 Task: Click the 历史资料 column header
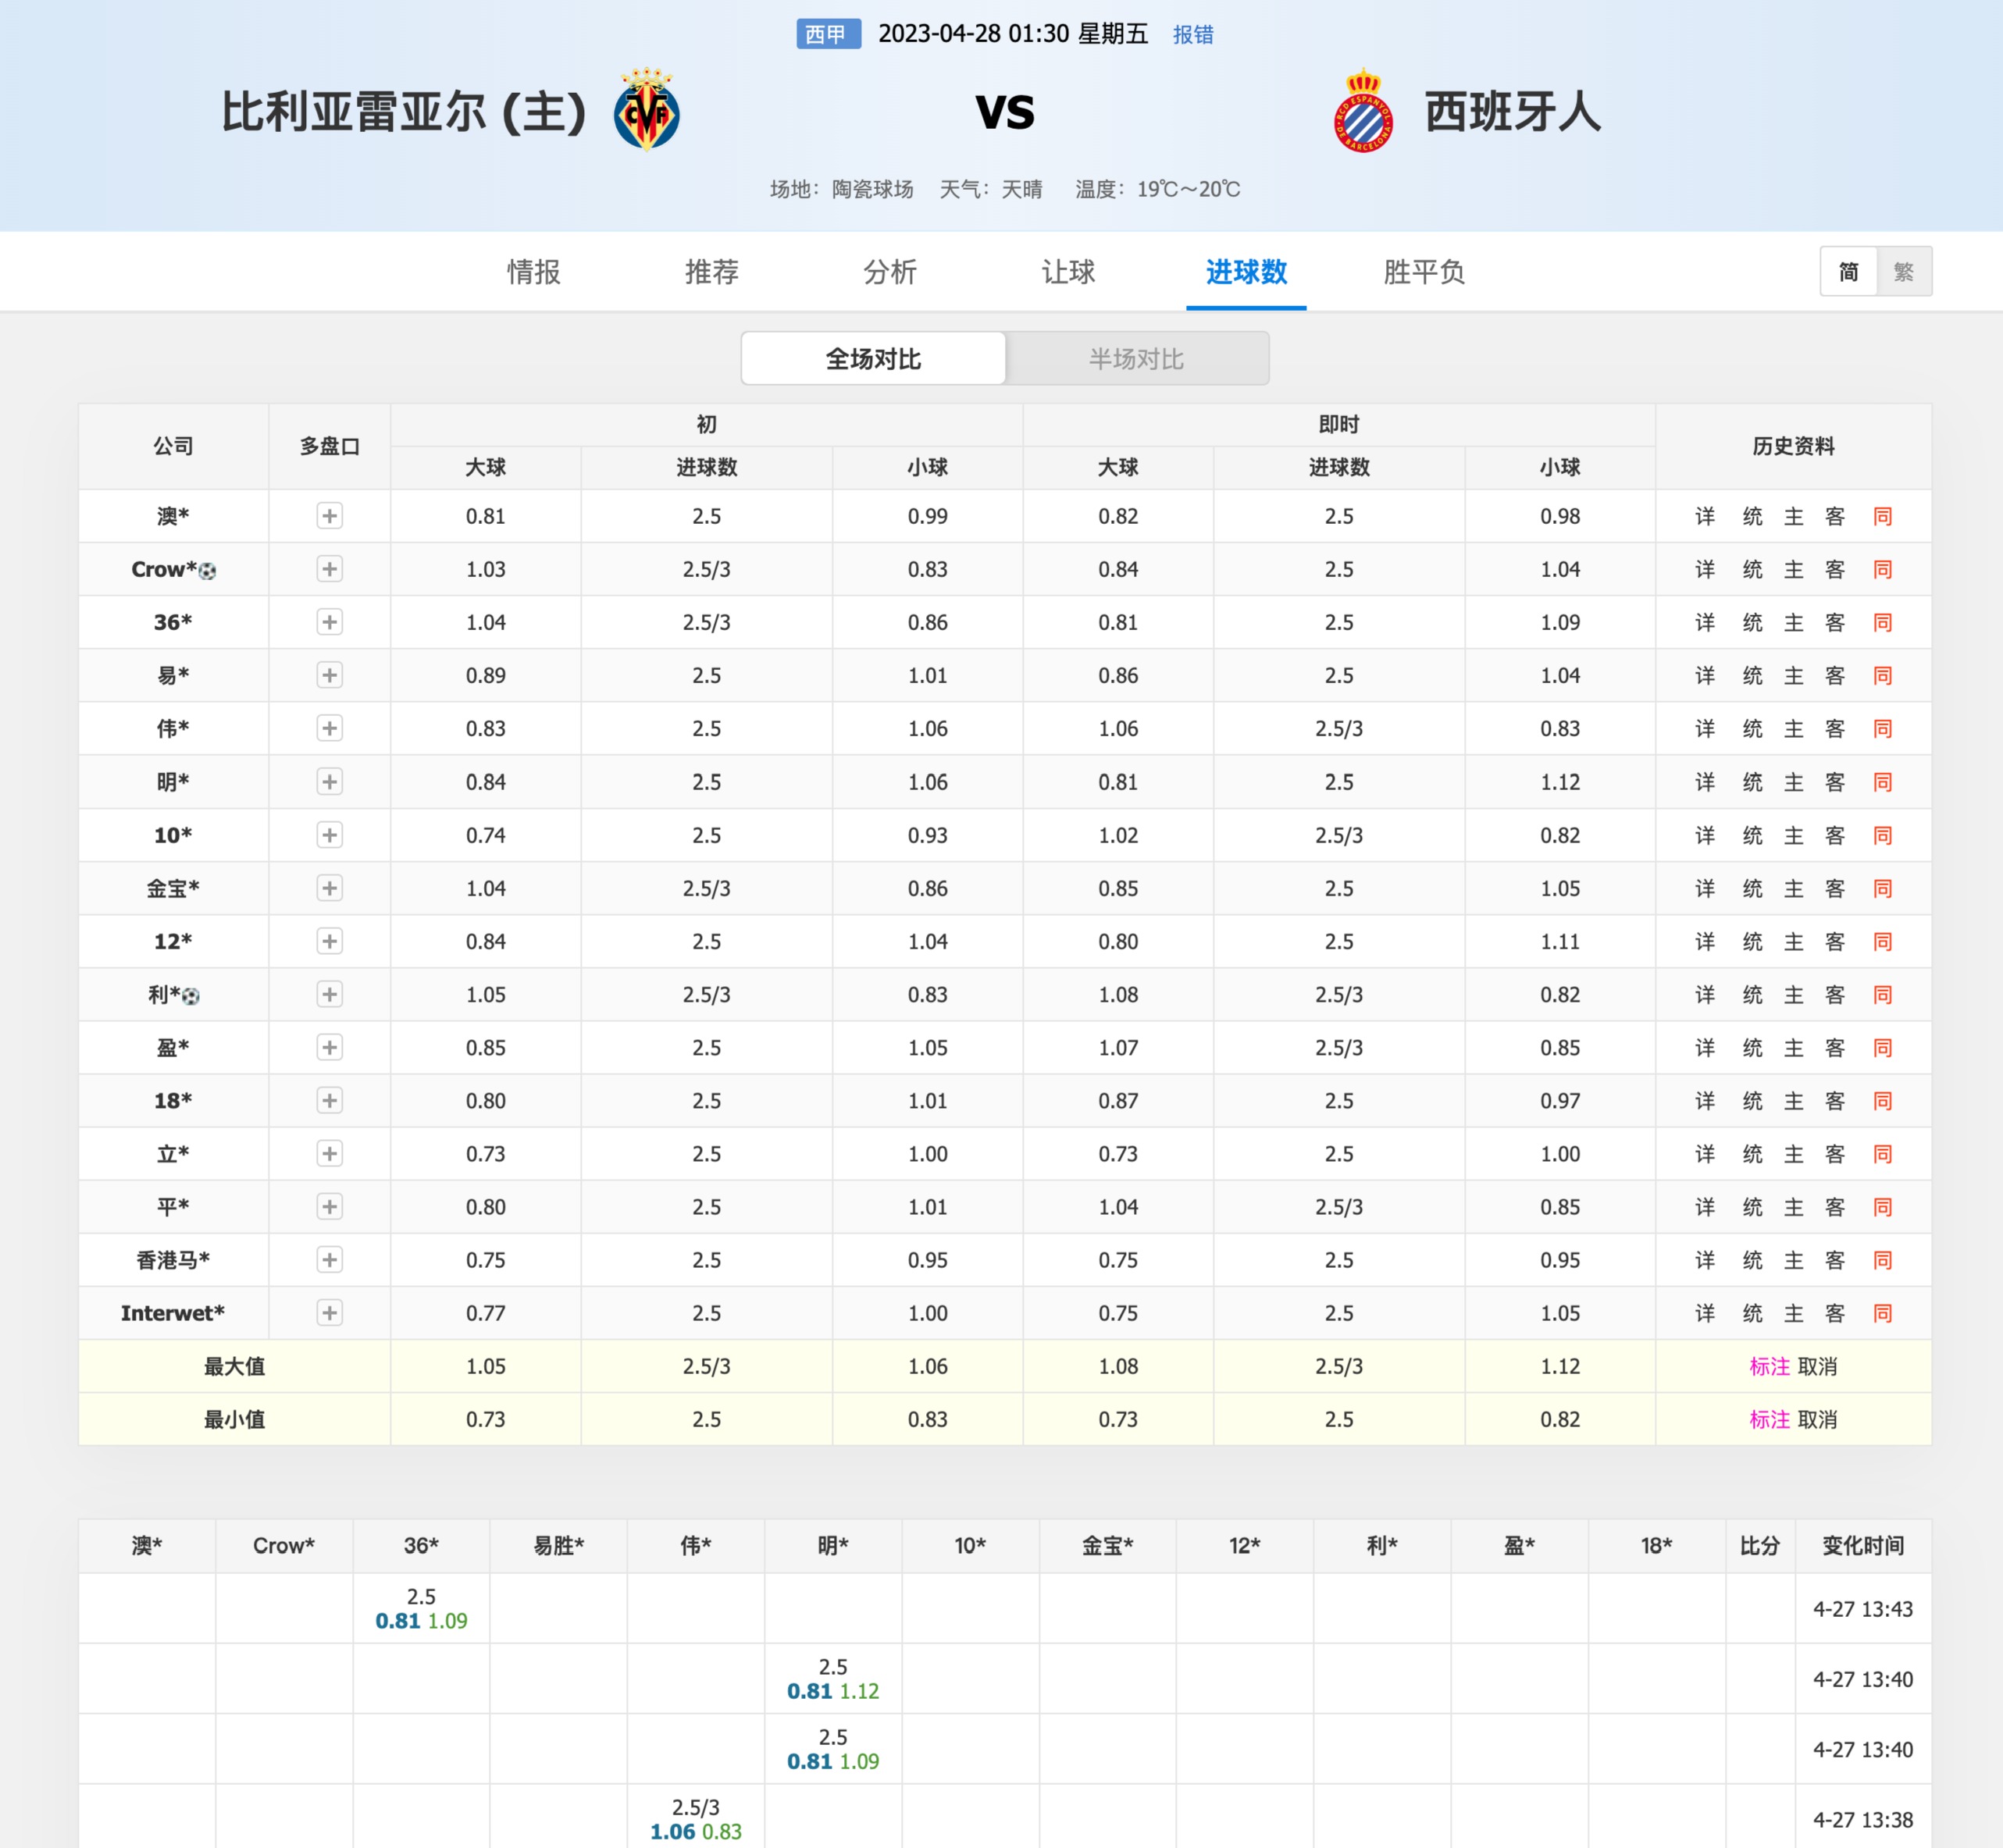(1793, 446)
